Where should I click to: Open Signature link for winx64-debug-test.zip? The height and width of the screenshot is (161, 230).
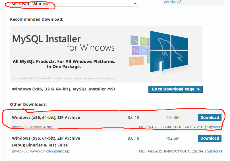pos(215,151)
